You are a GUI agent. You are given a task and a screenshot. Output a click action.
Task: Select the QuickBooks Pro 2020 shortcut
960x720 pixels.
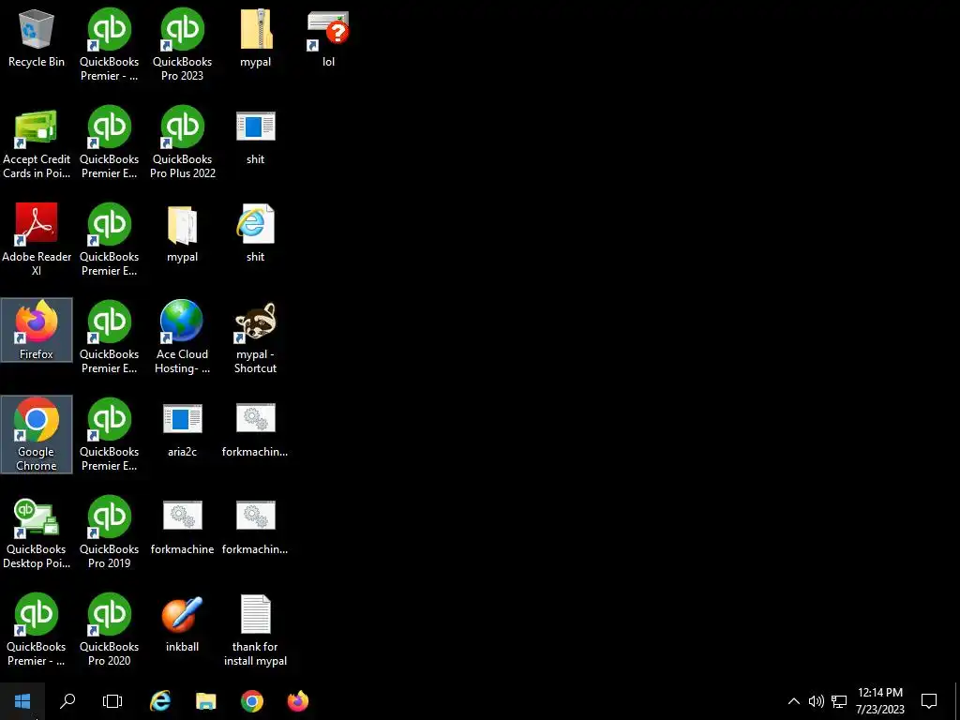(110, 630)
